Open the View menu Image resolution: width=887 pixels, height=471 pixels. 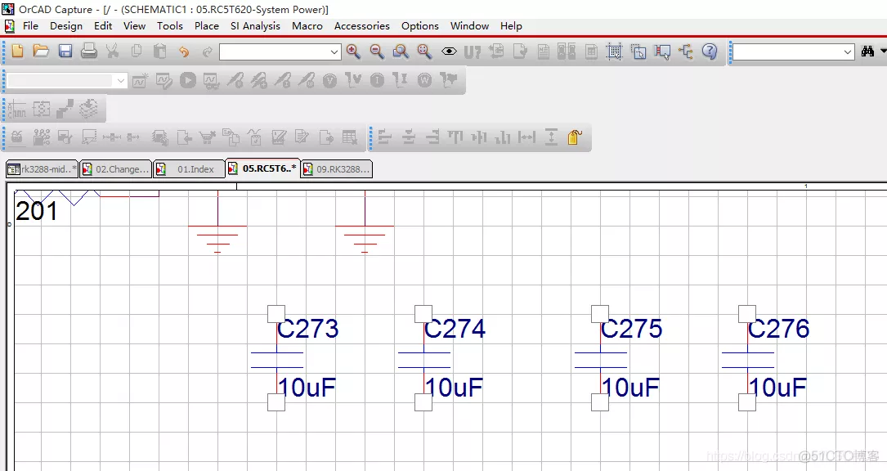click(135, 26)
